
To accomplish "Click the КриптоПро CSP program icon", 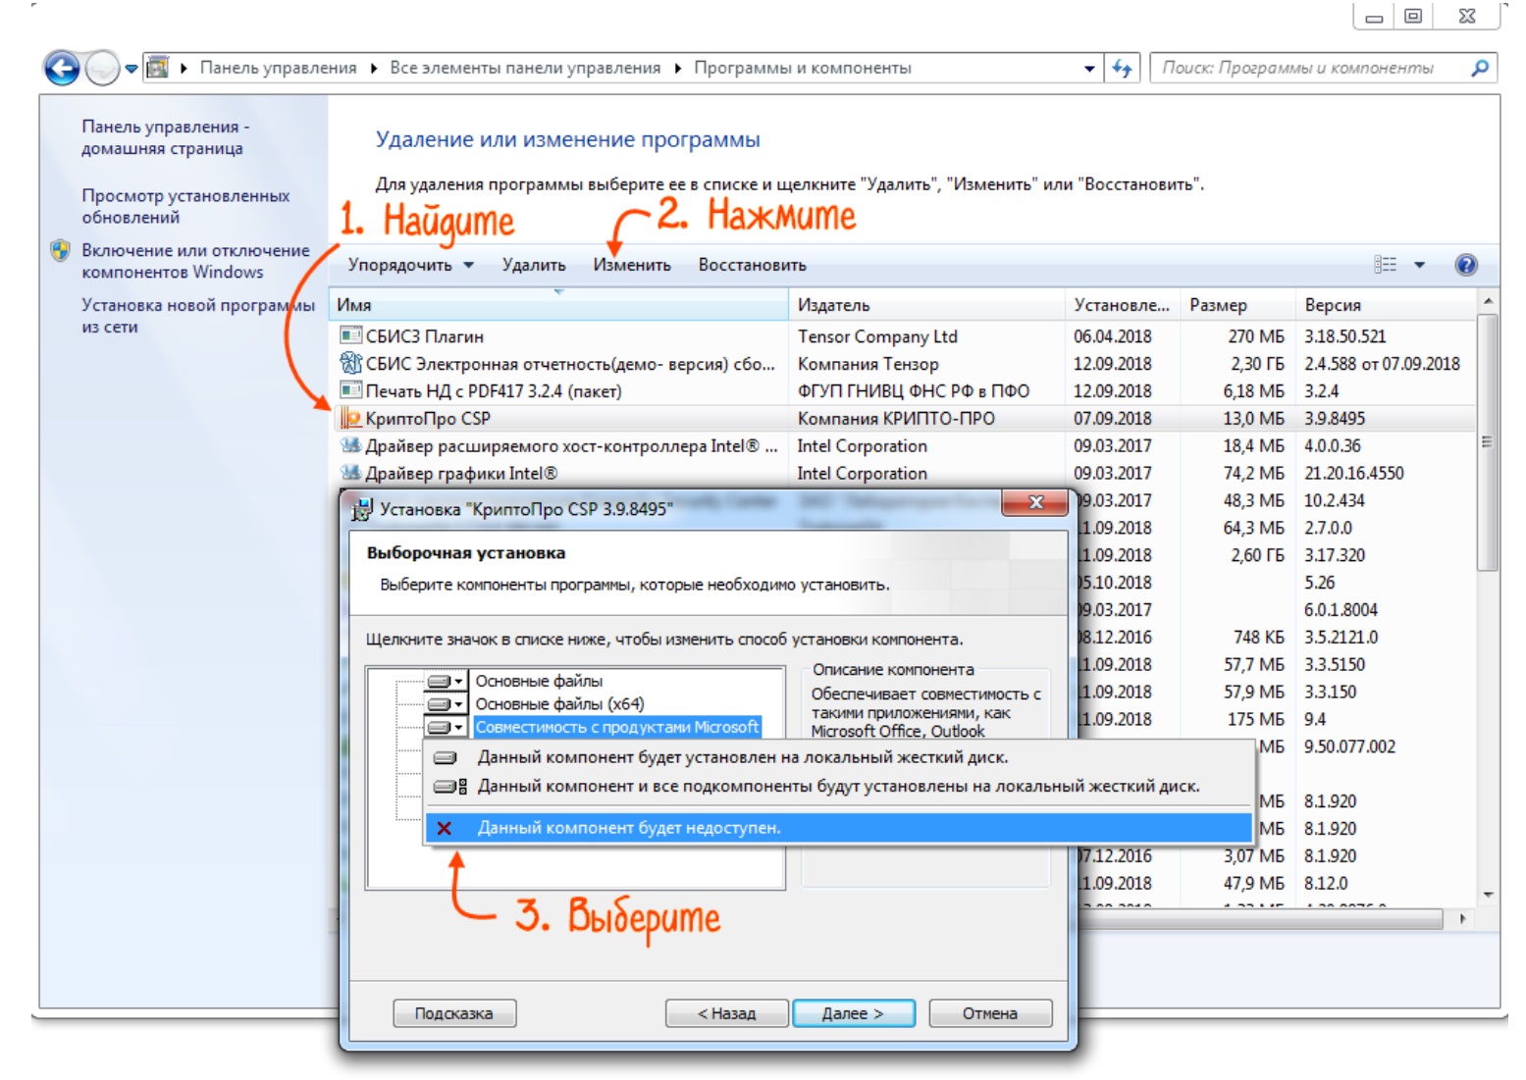I will coord(350,419).
